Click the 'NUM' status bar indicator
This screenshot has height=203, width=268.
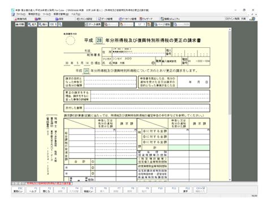click(x=254, y=196)
